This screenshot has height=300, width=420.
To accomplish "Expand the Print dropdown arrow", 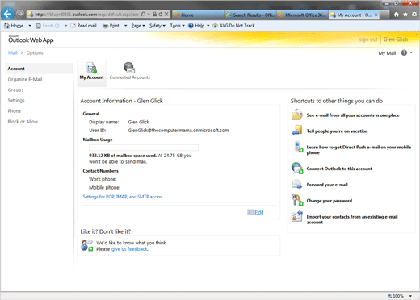I will [125, 26].
